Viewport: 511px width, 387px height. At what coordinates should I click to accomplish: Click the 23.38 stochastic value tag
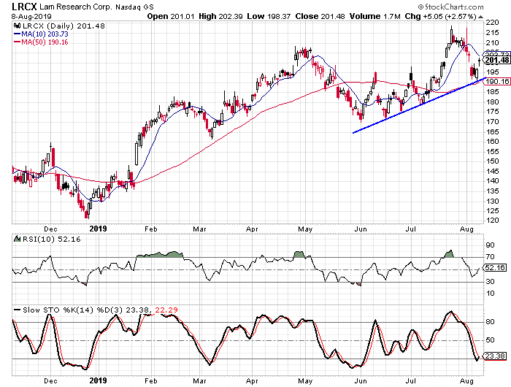click(493, 356)
